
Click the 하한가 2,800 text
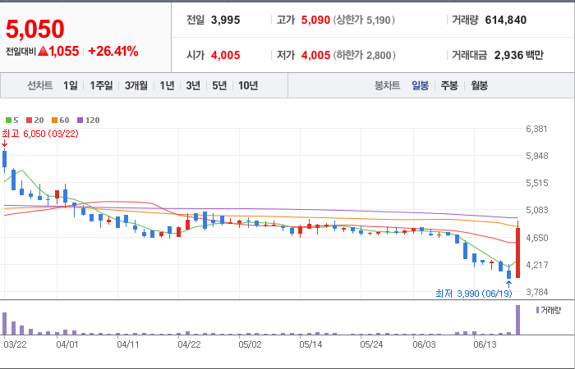(x=364, y=55)
